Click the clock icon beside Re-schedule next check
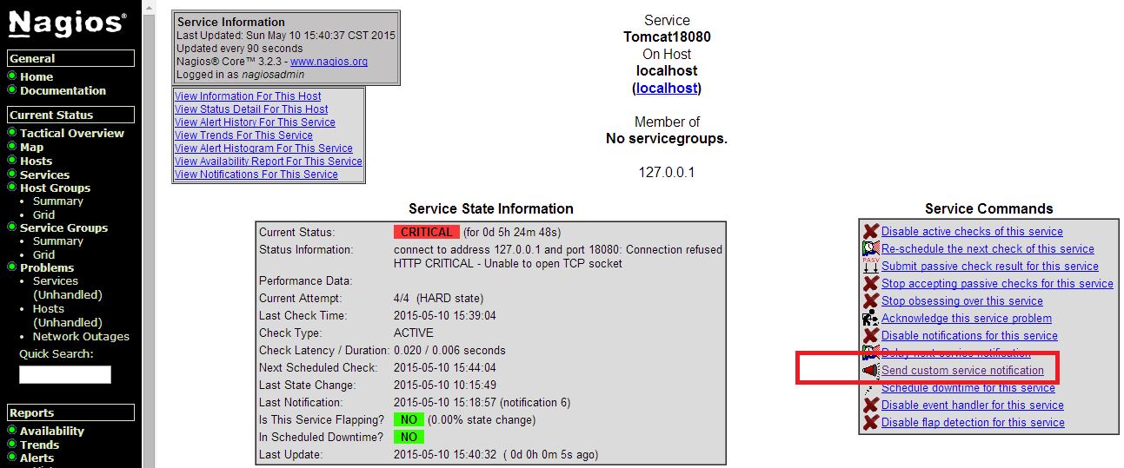1124x468 pixels. [x=870, y=249]
